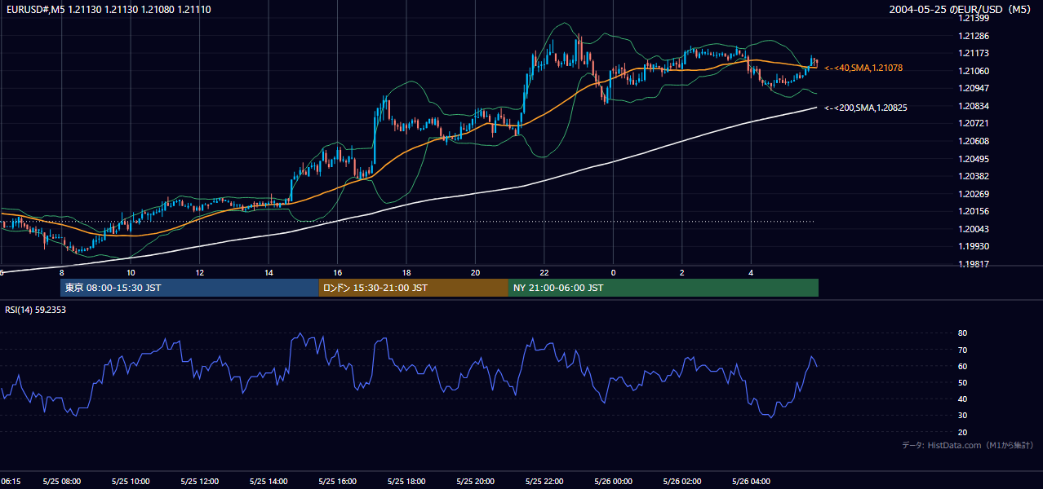Click the 5/26 00:00 bottom time label

(x=613, y=482)
